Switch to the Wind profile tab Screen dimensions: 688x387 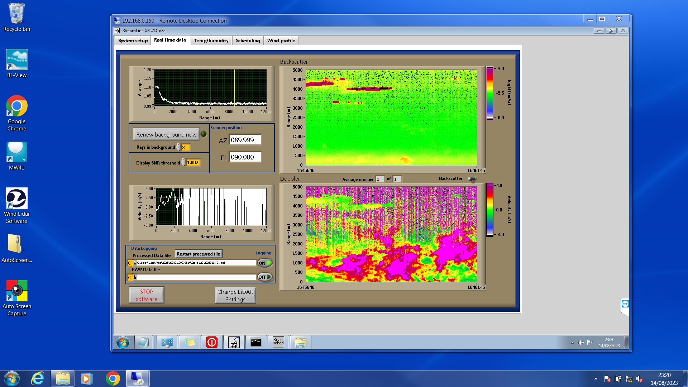pos(281,40)
